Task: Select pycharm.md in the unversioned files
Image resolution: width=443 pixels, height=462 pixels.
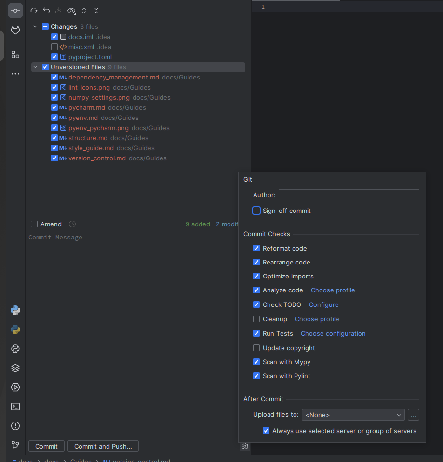Action: coord(87,108)
